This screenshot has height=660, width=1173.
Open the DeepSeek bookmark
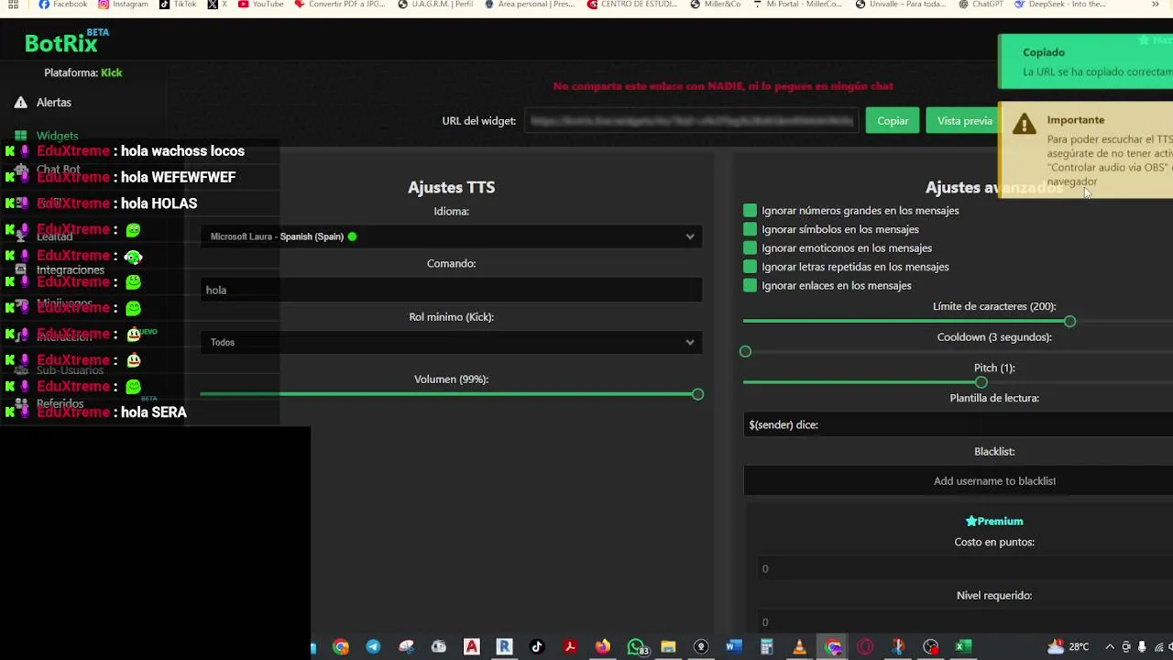pyautogui.click(x=1060, y=5)
